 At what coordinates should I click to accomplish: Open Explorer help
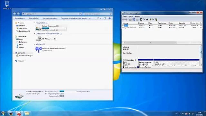tap(109, 18)
